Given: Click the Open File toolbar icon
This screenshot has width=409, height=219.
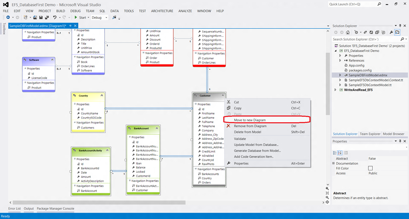Looking at the screenshot, I should point(35,18).
